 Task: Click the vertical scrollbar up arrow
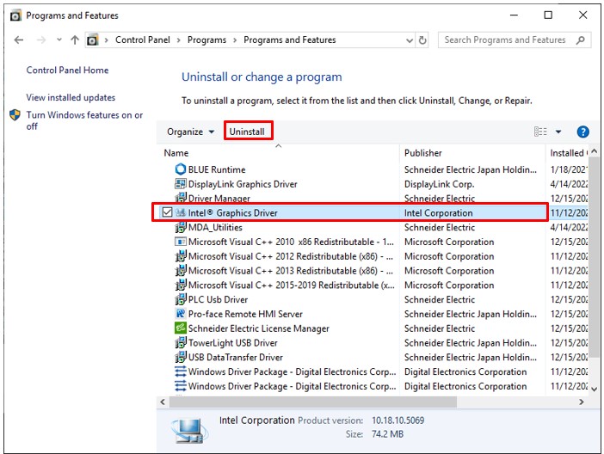click(594, 151)
